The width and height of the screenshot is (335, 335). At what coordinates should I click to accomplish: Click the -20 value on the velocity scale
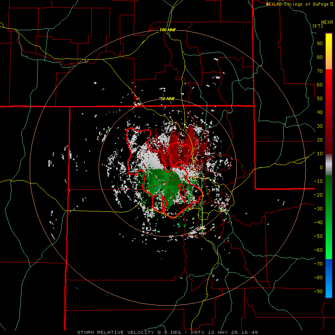[318, 195]
